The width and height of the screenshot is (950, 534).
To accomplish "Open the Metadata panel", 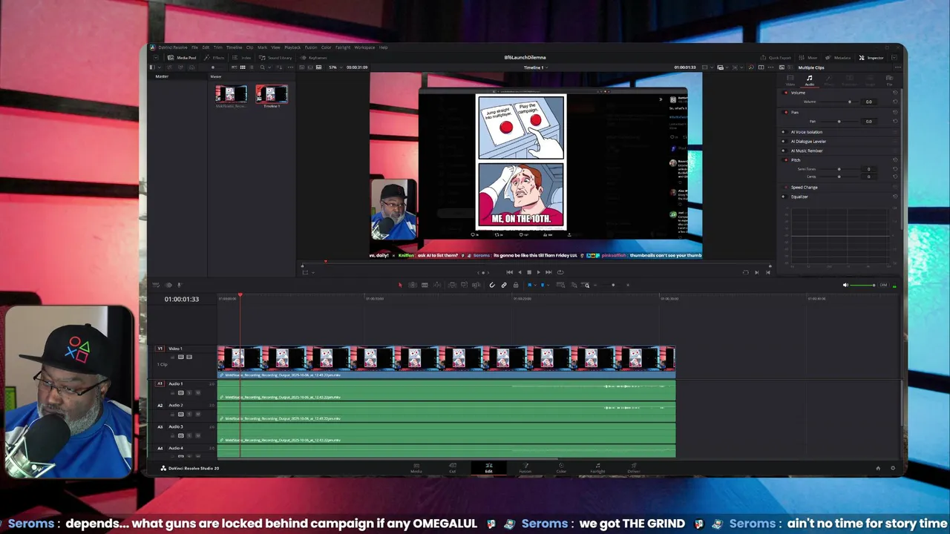I will click(x=838, y=58).
